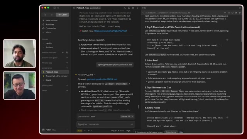Image resolution: width=247 pixels, height=139 pixels.
Task: Click the main branch label
Action: click(93, 117)
